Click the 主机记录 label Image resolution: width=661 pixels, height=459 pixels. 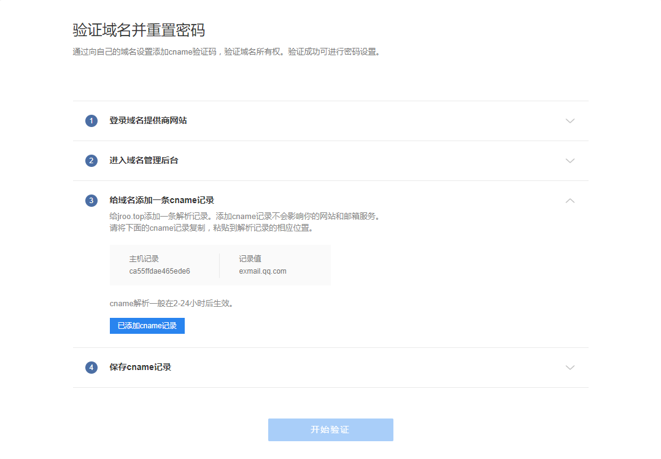(144, 259)
